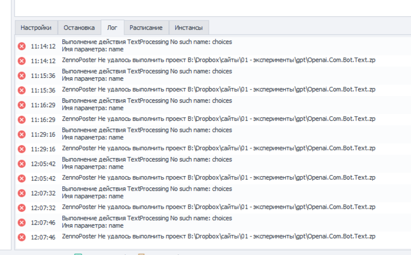Viewport: 411px width, 255px height.
Task: Click error icon of 11:14:12 ZennoPoster entry
Action: (22, 61)
